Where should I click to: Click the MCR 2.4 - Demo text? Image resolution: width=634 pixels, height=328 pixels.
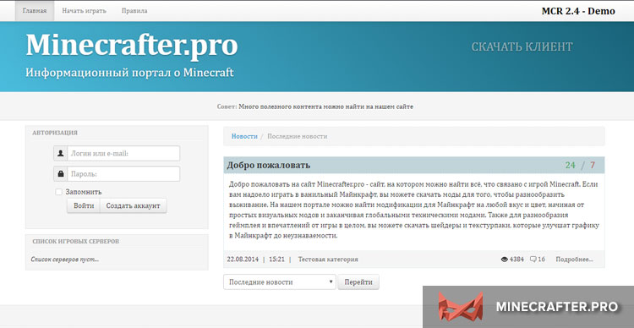click(x=578, y=11)
